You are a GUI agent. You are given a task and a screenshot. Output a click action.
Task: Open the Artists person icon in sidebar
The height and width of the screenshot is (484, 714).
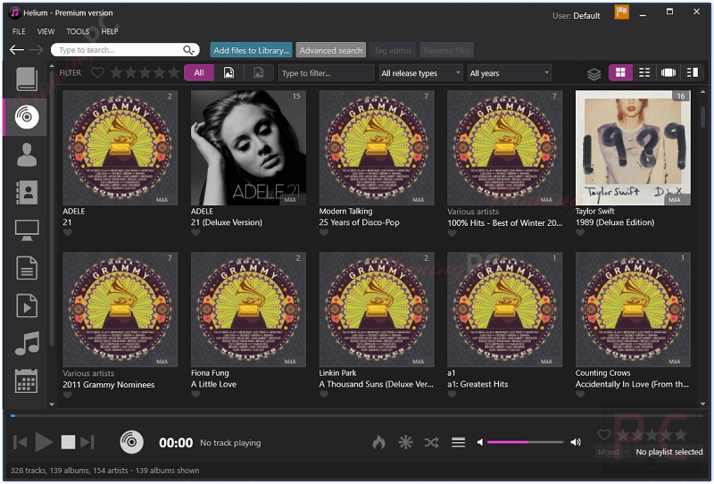pos(27,155)
